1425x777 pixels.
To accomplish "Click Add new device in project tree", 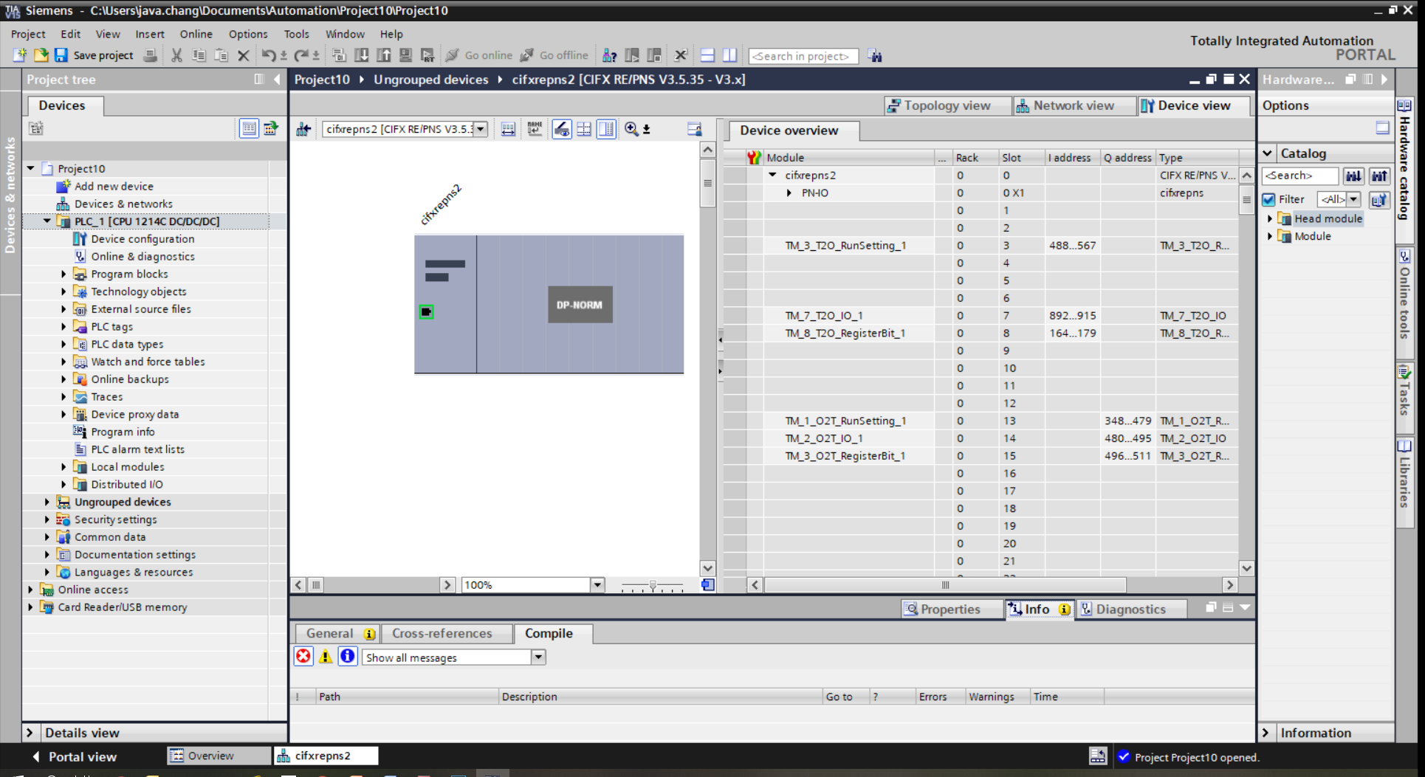I will point(114,187).
